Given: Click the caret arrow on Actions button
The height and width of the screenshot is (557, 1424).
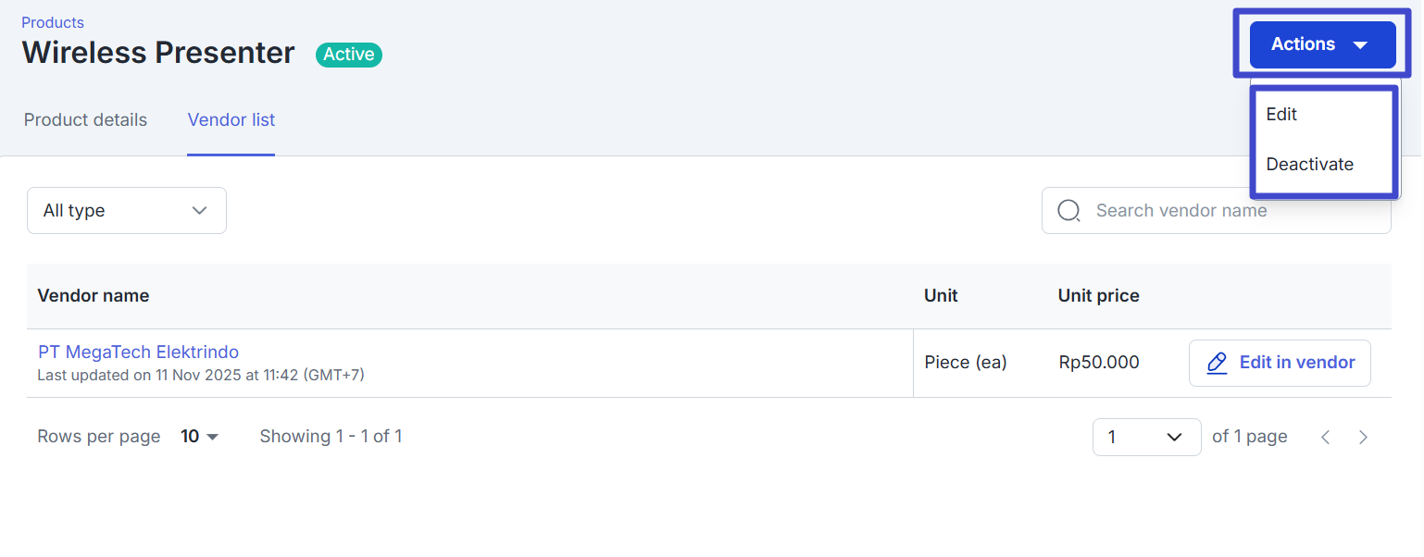Looking at the screenshot, I should (1360, 44).
